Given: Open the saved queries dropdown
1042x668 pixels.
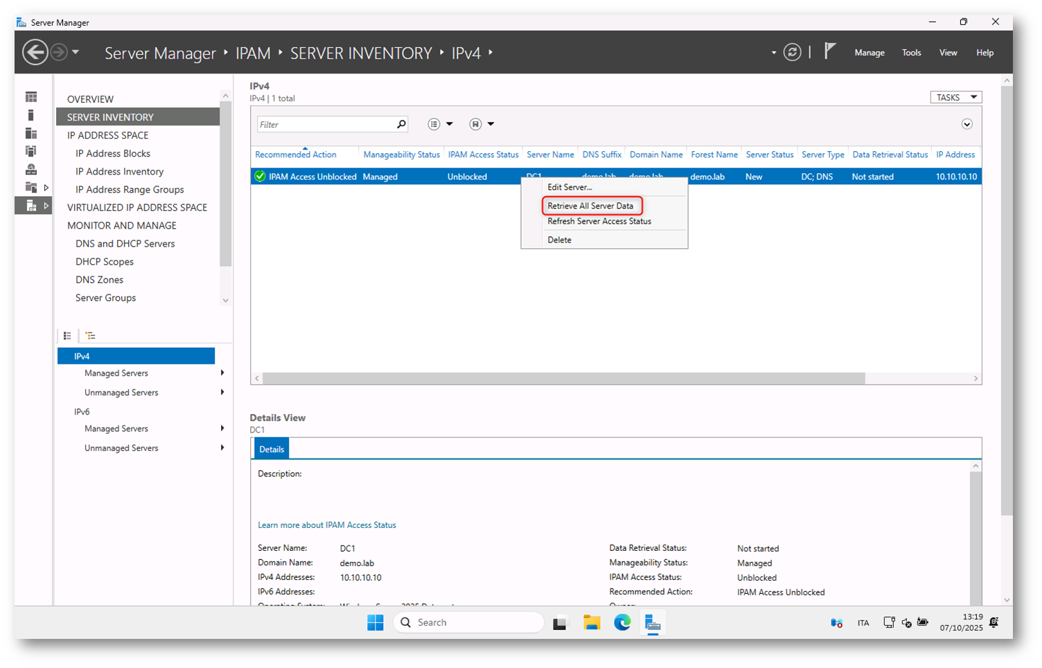Looking at the screenshot, I should point(482,125).
